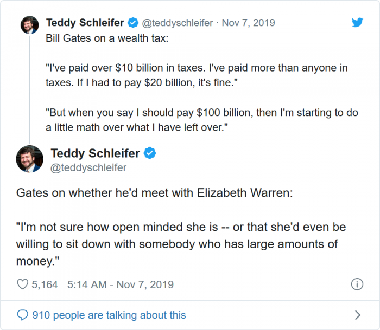The image size is (380, 330).
Task: Click the tweet text about Elizabeth Warren
Action: coord(155,193)
